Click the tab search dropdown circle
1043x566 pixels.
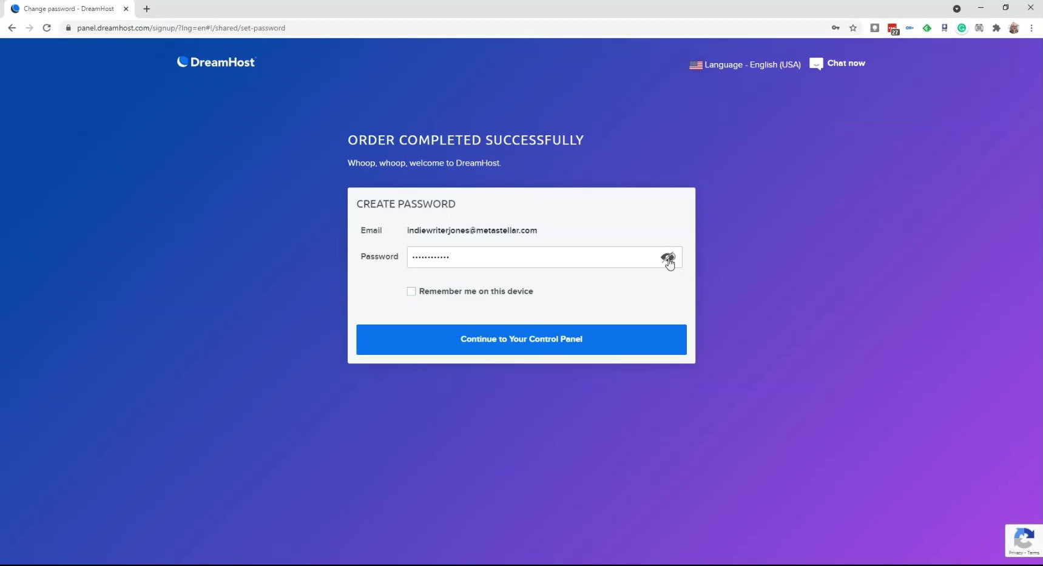pyautogui.click(x=957, y=8)
